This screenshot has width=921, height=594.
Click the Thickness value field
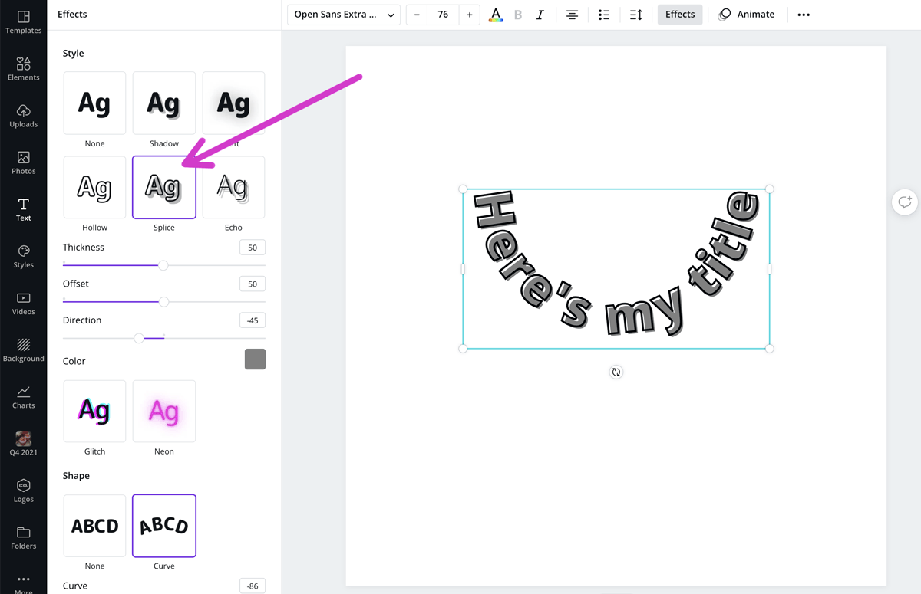pyautogui.click(x=253, y=248)
